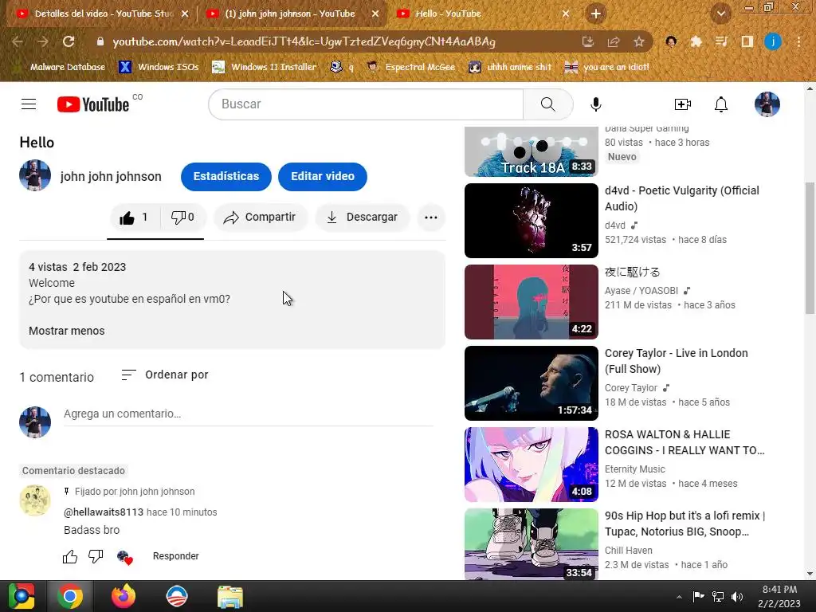Click the hellawaits8113 comment avatar
This screenshot has height=612, width=816.
click(x=35, y=500)
